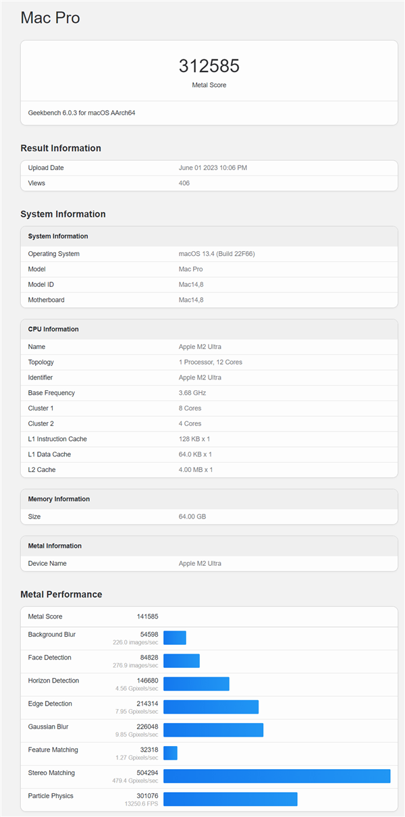Viewport: 405px width, 817px height.
Task: Click the operating system value macOS 13.4
Action: coord(217,254)
